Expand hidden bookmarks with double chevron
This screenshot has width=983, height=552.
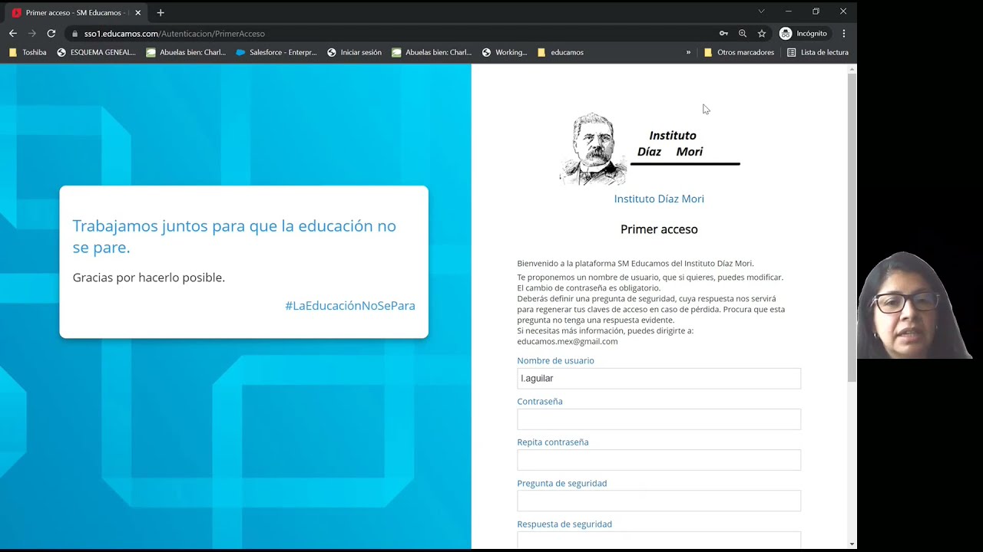click(688, 52)
